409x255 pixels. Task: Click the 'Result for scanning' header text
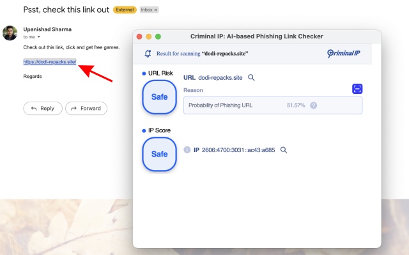(x=178, y=54)
